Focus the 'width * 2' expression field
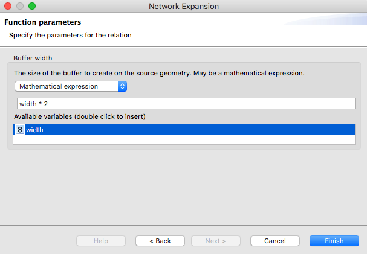367x254 pixels. 186,103
